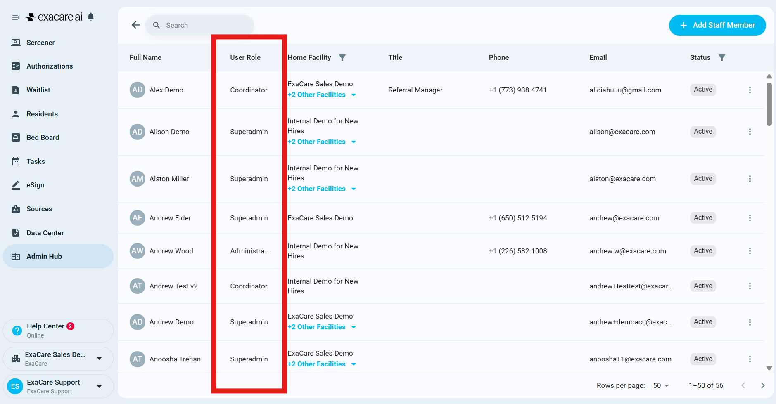Image resolution: width=776 pixels, height=404 pixels.
Task: Click User Role column header
Action: (245, 57)
